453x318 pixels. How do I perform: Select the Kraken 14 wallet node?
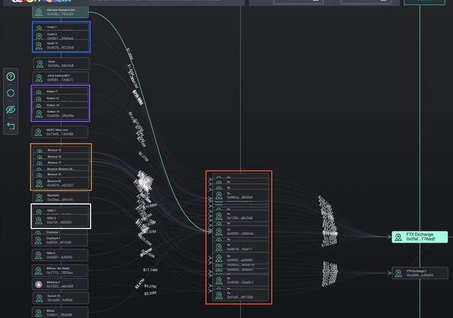[x=61, y=114]
